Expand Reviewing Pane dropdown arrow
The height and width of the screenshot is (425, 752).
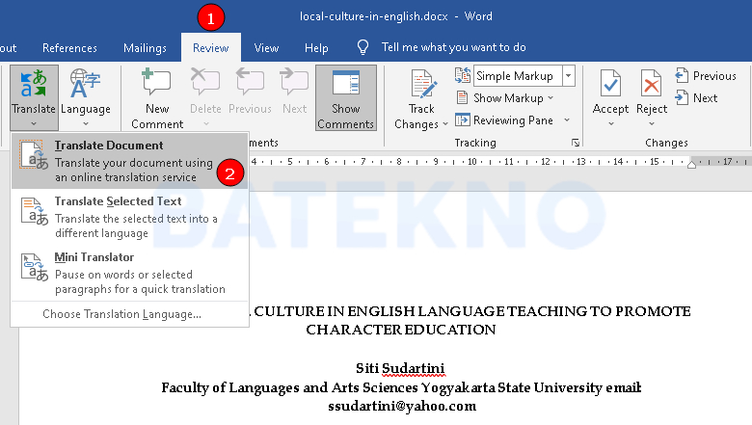[567, 120]
